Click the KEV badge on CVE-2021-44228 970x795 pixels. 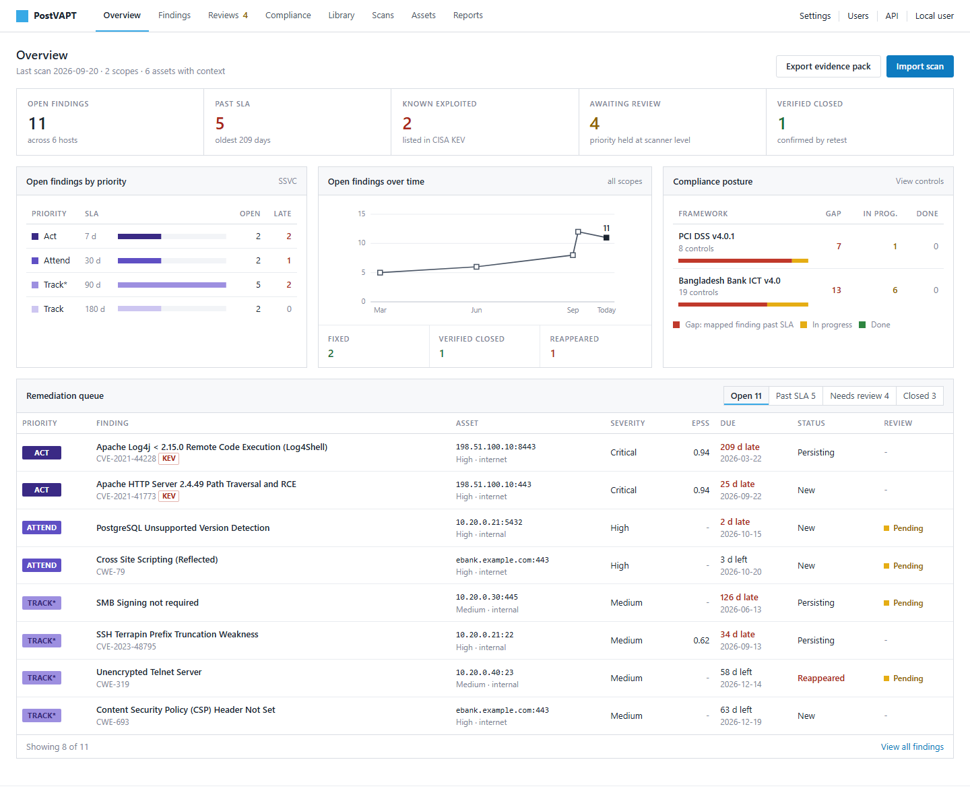point(169,459)
